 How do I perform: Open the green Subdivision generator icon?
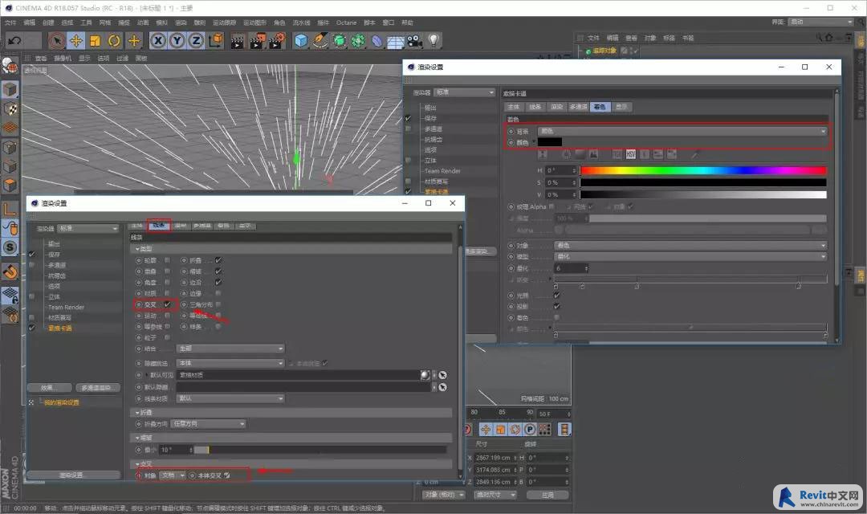click(x=340, y=40)
